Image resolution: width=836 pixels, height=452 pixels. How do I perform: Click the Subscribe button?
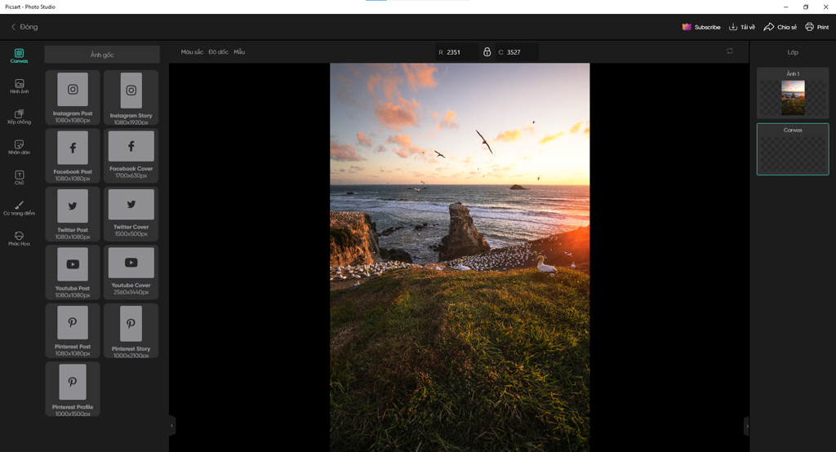tap(701, 27)
